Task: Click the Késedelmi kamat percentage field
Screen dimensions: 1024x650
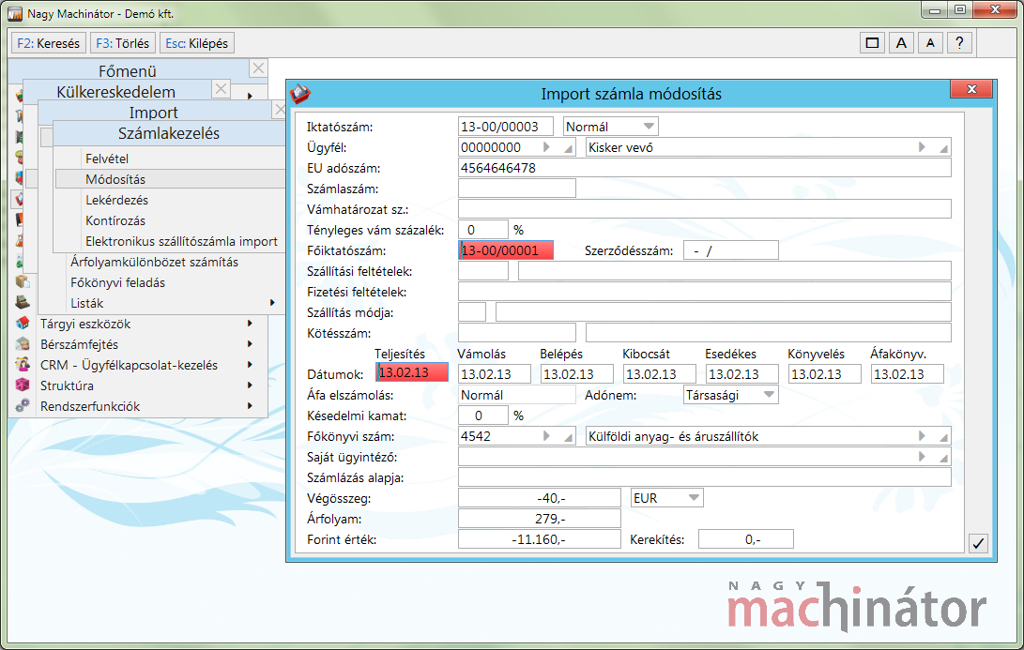Action: pyautogui.click(x=483, y=416)
